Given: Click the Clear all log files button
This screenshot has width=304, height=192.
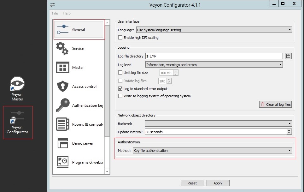Looking at the screenshot, I should coord(275,104).
